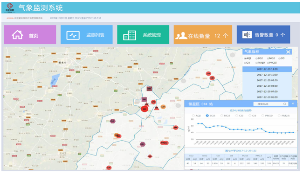Click last data point on SO2 trend line
303x175 pixels.
(293, 132)
